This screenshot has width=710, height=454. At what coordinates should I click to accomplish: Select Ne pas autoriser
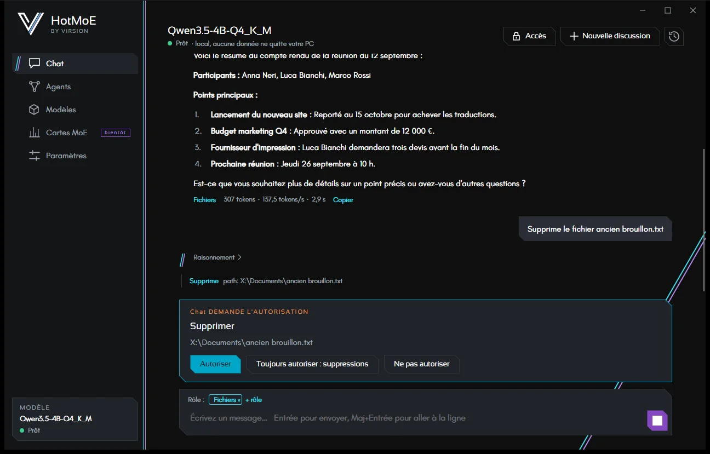[x=422, y=364]
